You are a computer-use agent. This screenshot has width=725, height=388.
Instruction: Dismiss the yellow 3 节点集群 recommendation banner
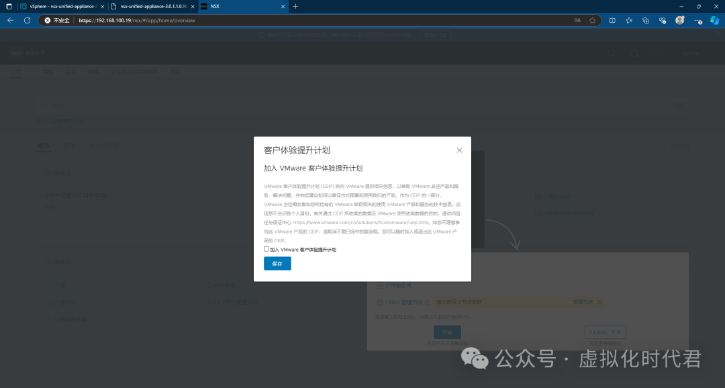(x=599, y=302)
